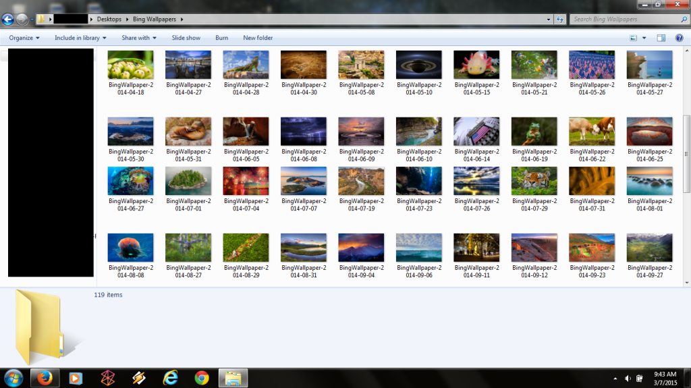Click the Change your view icon
691x388 pixels.
click(x=633, y=38)
